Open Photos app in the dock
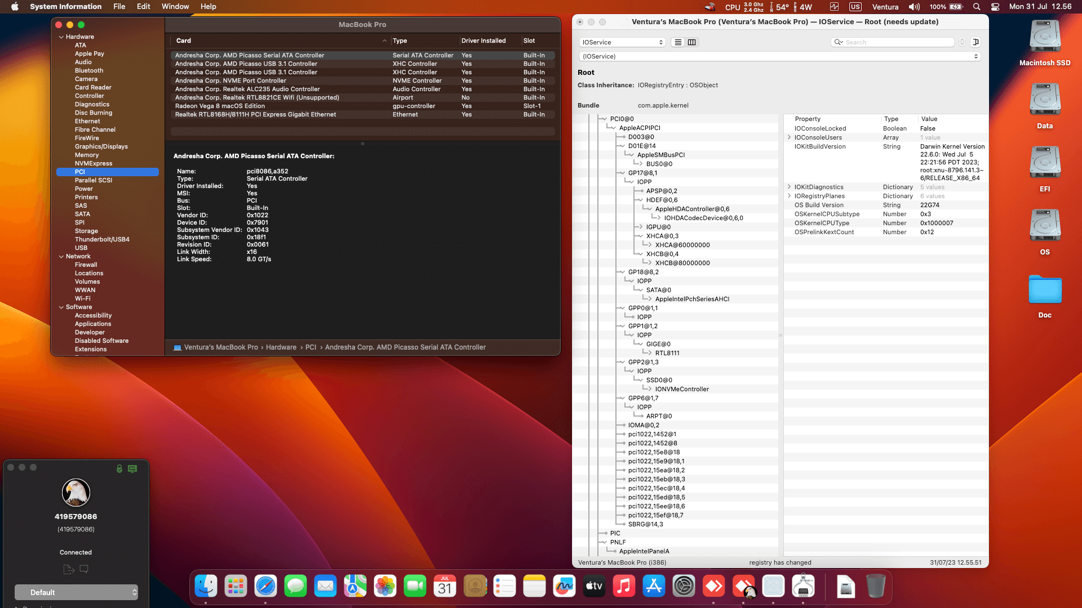This screenshot has width=1082, height=608. [385, 587]
